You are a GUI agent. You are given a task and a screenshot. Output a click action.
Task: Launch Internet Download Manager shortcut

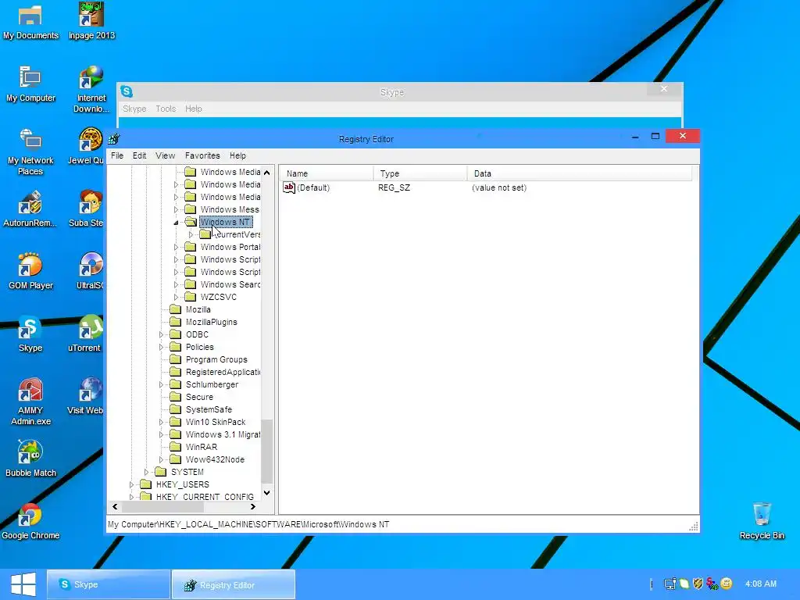click(x=91, y=89)
